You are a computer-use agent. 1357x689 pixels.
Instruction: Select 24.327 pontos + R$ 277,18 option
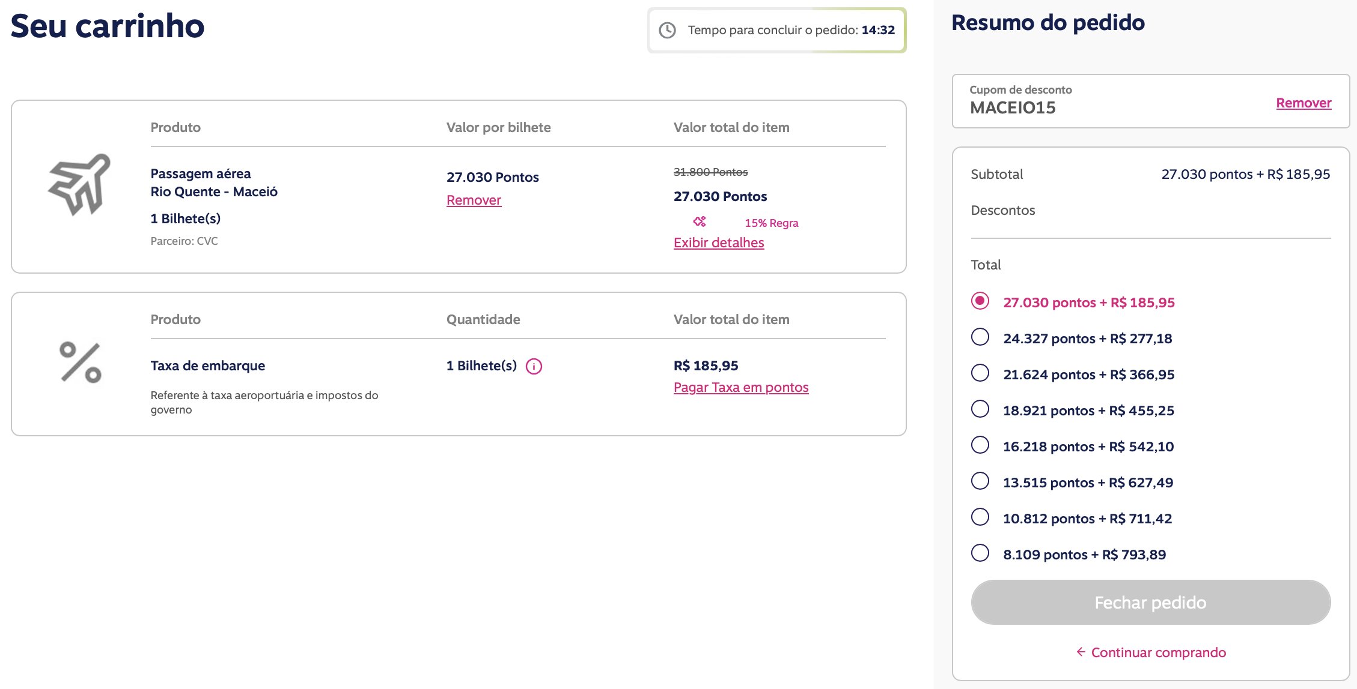(x=980, y=337)
